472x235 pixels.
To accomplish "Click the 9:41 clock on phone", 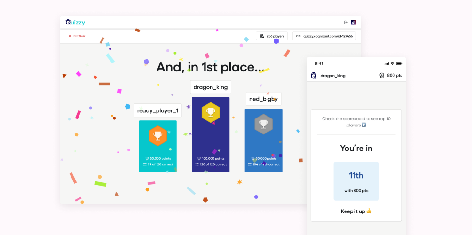I will point(319,63).
